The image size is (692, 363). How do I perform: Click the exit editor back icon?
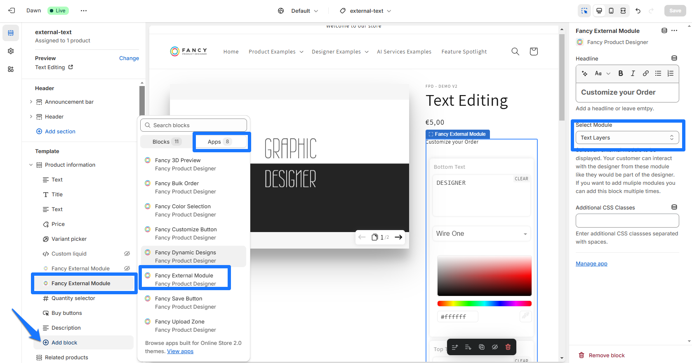click(12, 11)
